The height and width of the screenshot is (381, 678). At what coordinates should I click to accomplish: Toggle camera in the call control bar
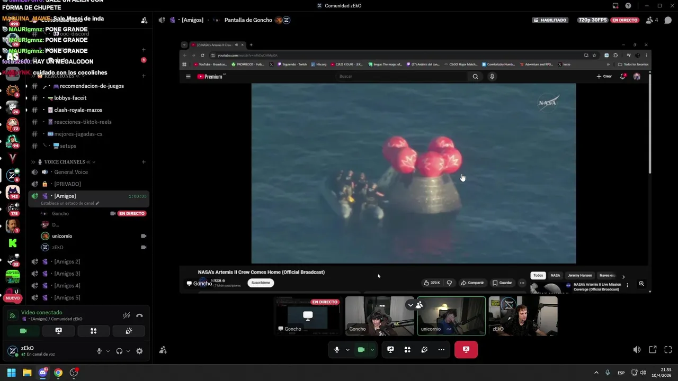361,349
